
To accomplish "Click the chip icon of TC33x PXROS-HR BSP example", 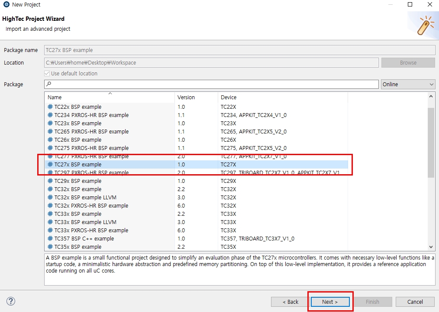I will [x=50, y=230].
